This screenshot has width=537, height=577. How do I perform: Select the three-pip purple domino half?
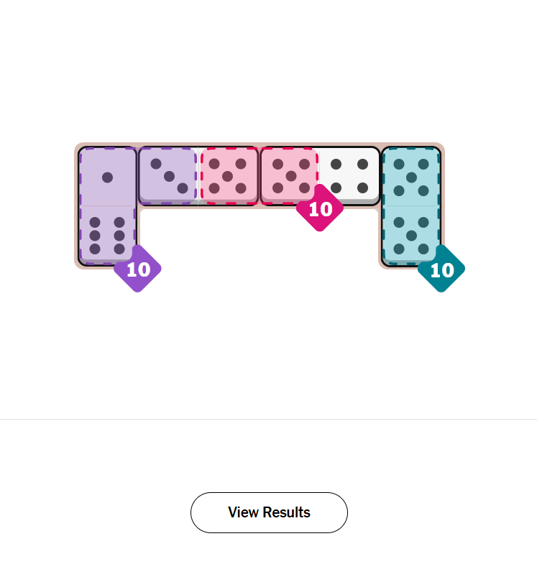(168, 176)
